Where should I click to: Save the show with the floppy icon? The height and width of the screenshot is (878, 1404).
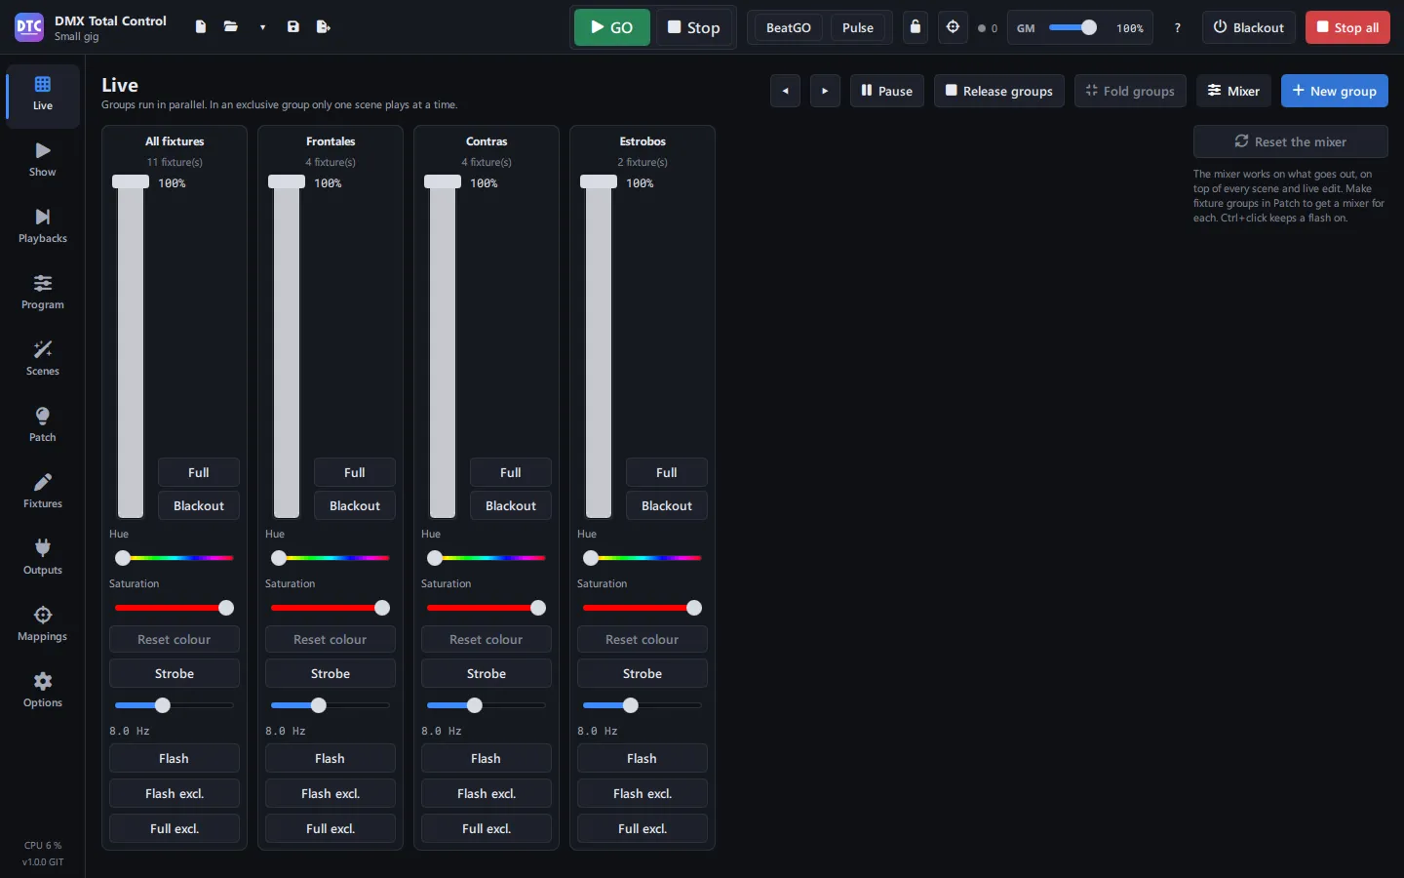pyautogui.click(x=293, y=27)
